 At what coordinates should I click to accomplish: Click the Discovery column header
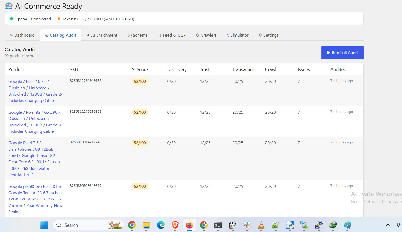(177, 69)
